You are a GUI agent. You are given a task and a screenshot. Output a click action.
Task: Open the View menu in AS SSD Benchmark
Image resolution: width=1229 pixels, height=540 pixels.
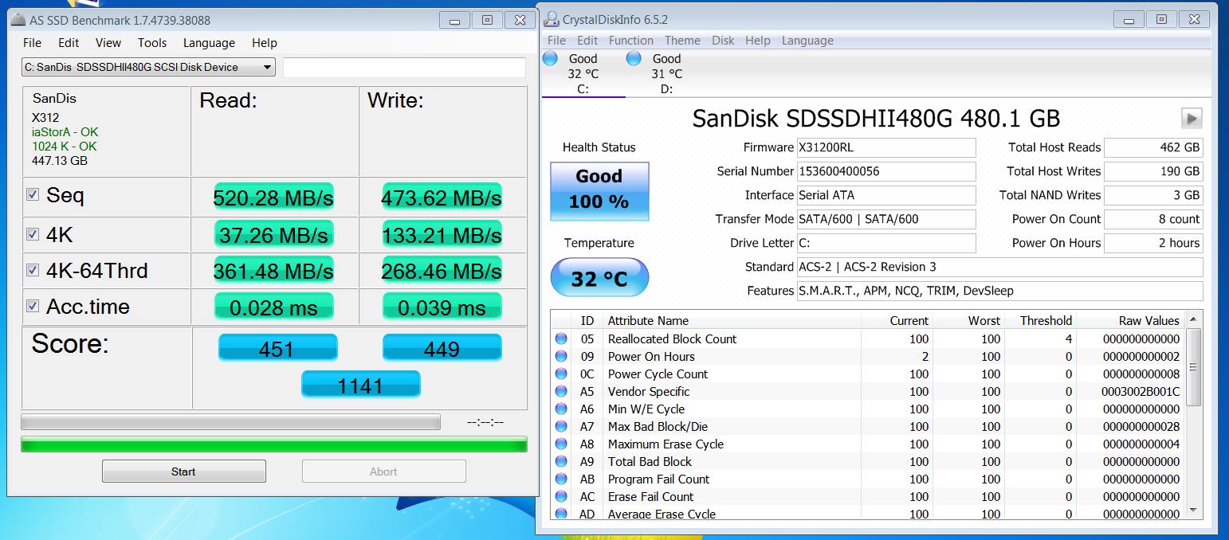[108, 43]
